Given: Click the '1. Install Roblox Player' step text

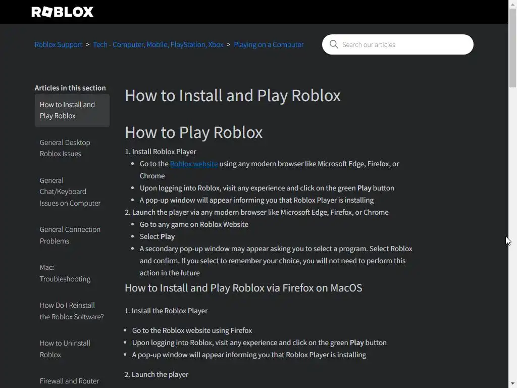Looking at the screenshot, I should click(161, 152).
